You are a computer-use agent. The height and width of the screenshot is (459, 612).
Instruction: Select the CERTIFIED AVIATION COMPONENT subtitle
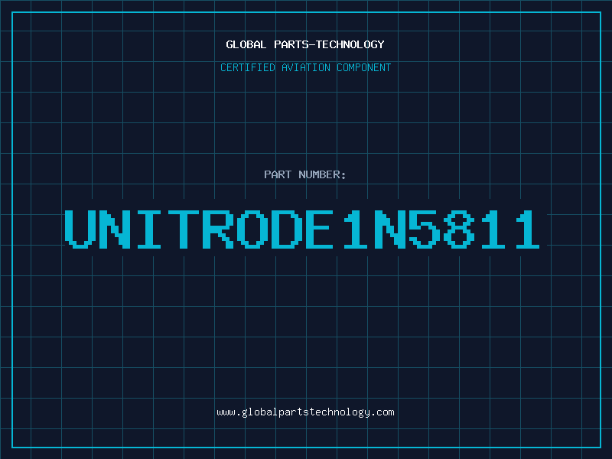click(305, 67)
